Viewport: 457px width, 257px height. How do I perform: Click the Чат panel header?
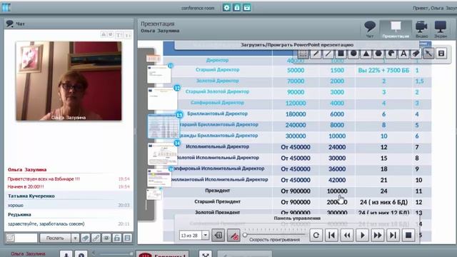click(69, 24)
